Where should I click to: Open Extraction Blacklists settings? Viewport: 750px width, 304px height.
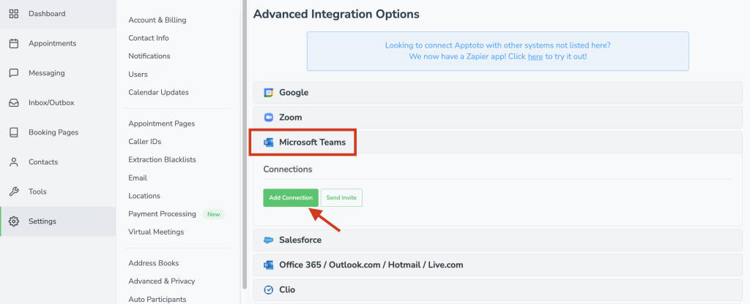pyautogui.click(x=162, y=159)
